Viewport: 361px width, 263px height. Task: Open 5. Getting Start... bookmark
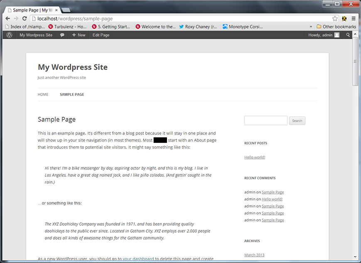point(111,27)
